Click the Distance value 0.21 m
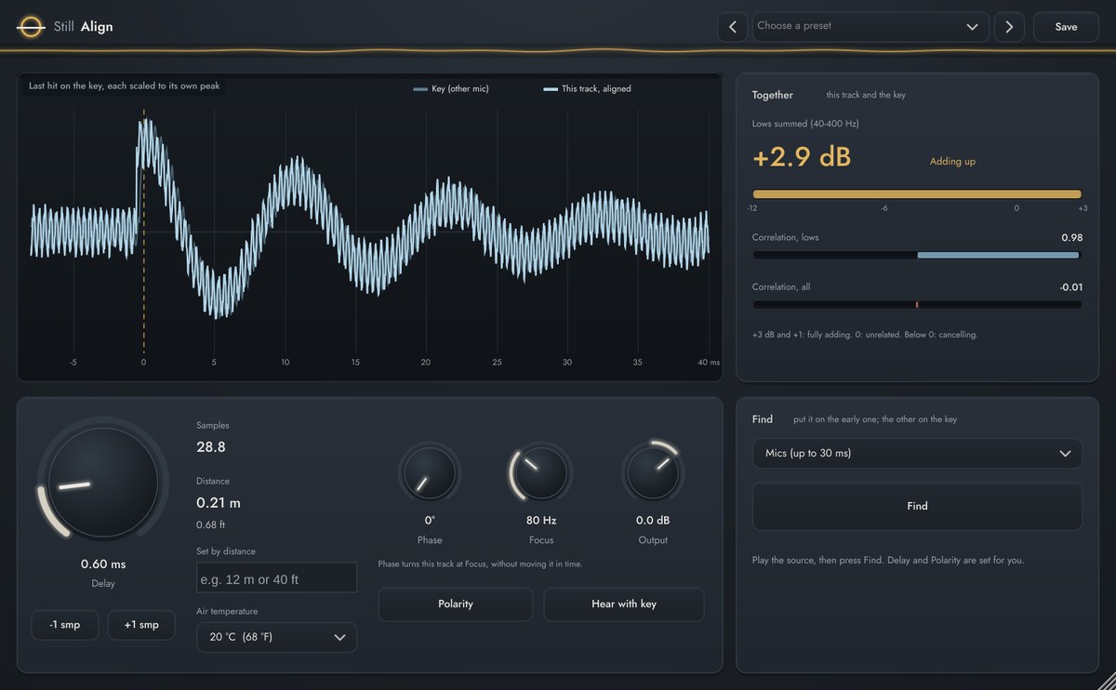Screen dimensions: 1116x690 [x=219, y=503]
